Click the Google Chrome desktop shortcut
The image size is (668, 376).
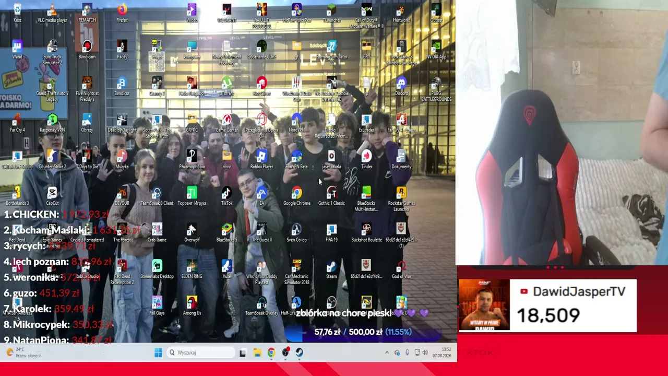click(296, 196)
